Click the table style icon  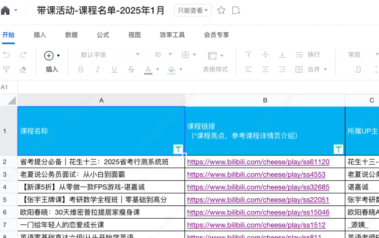pyautogui.click(x=212, y=55)
